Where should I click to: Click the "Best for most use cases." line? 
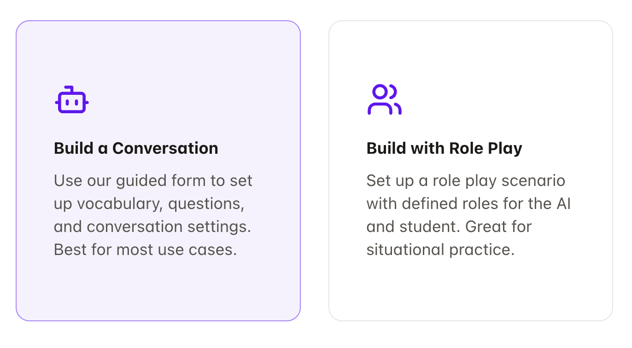click(x=145, y=249)
